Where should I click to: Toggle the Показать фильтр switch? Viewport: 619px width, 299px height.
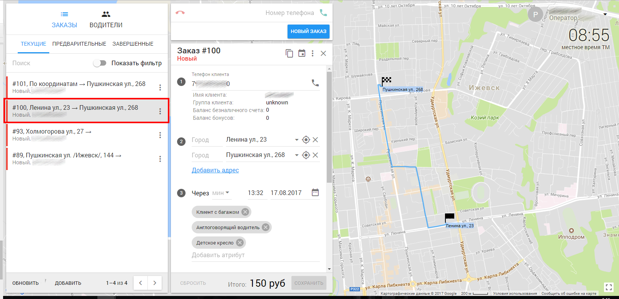[x=100, y=63]
